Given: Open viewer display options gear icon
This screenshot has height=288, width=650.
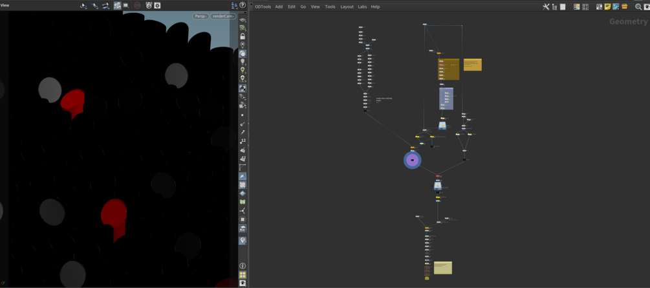Looking at the screenshot, I should (x=158, y=6).
